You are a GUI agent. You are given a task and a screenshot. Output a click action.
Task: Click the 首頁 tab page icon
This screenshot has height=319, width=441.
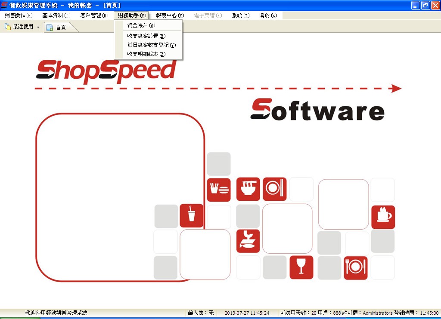pyautogui.click(x=50, y=27)
